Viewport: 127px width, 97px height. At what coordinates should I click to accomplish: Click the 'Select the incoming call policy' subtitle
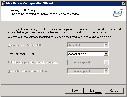pyautogui.click(x=46, y=14)
